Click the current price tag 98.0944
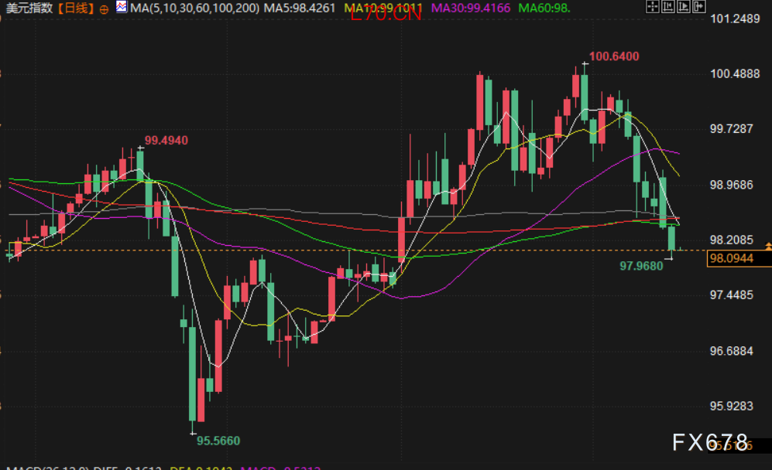772x470 pixels. pyautogui.click(x=731, y=259)
